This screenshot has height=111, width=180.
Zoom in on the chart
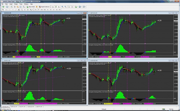pos(62,7)
